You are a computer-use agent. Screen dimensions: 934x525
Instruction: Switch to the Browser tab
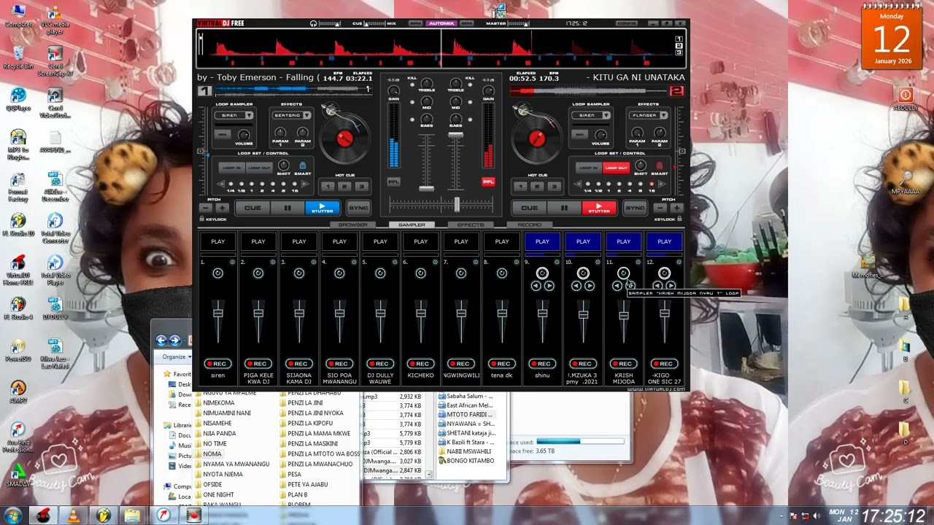[353, 225]
